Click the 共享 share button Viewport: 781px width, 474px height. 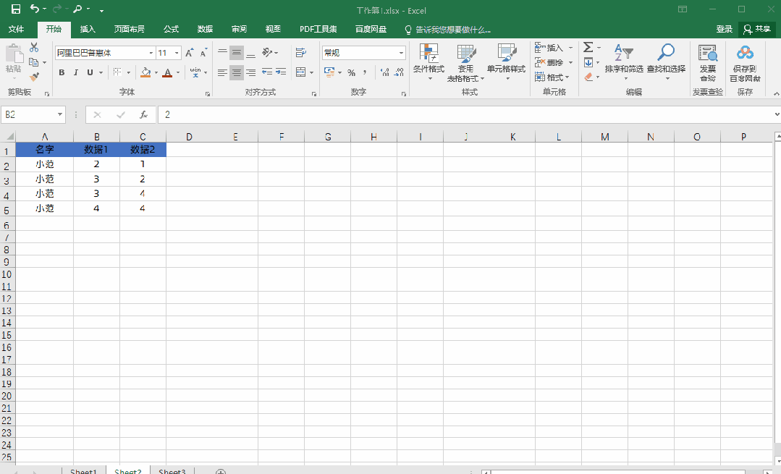pos(757,29)
